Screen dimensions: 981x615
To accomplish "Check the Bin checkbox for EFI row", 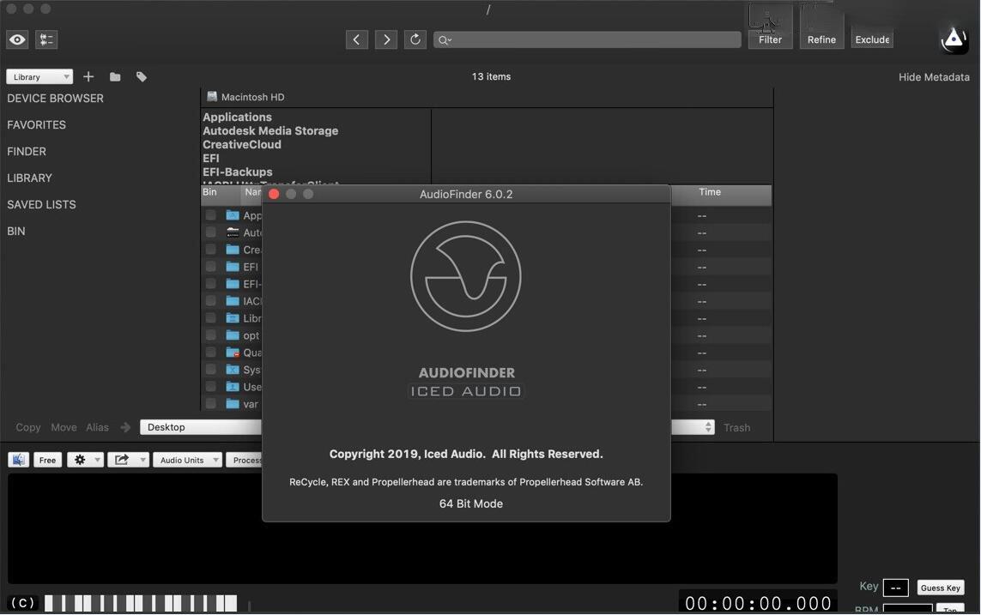I will [x=211, y=267].
